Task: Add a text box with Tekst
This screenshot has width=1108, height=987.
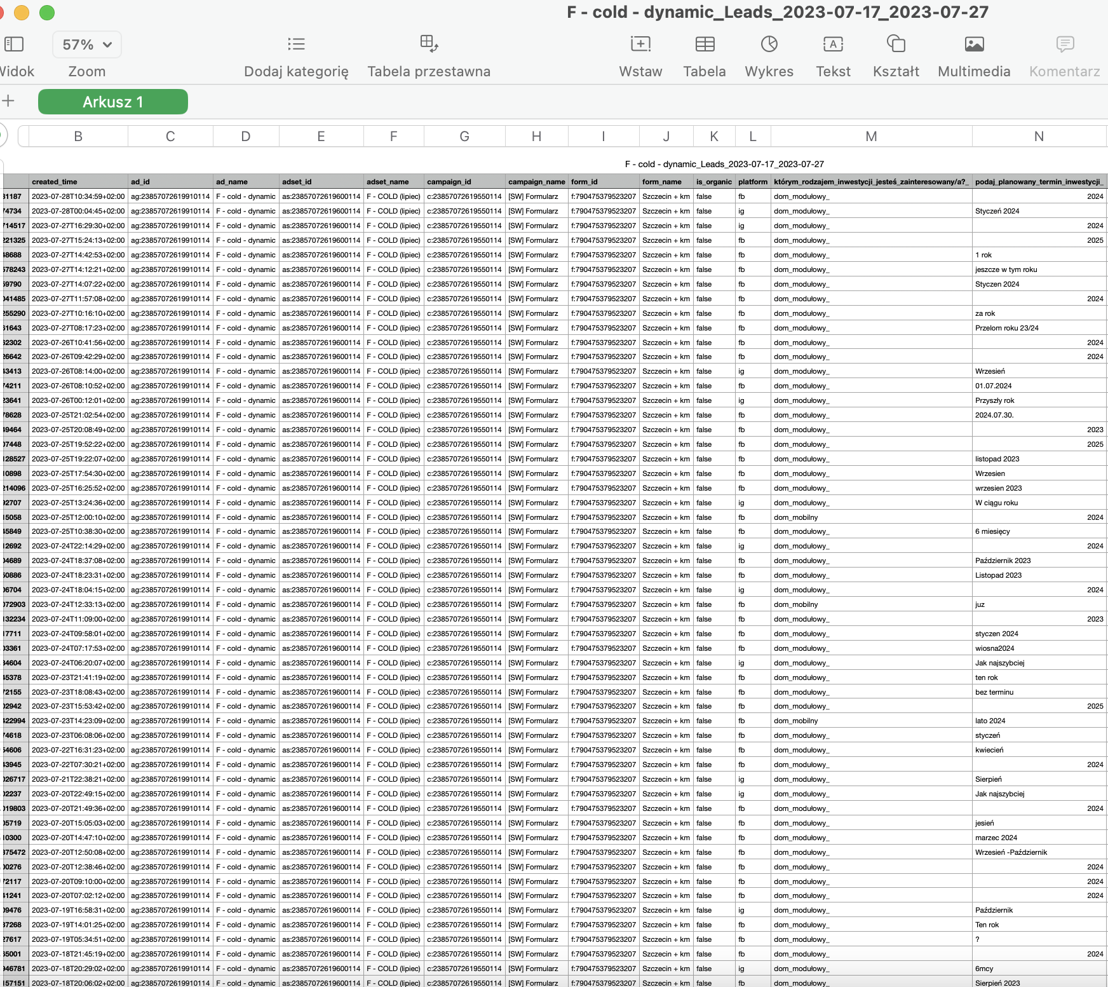Action: coord(833,44)
